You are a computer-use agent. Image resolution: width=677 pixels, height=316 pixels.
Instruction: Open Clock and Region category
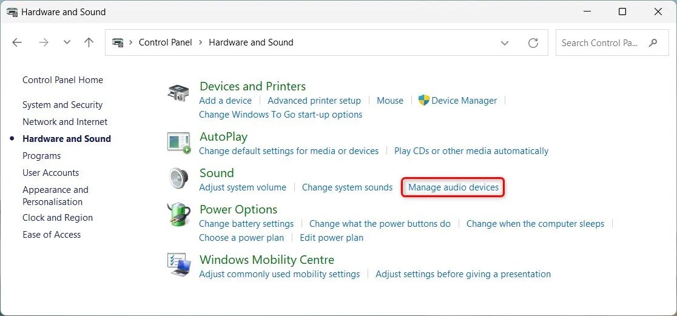pyautogui.click(x=58, y=218)
